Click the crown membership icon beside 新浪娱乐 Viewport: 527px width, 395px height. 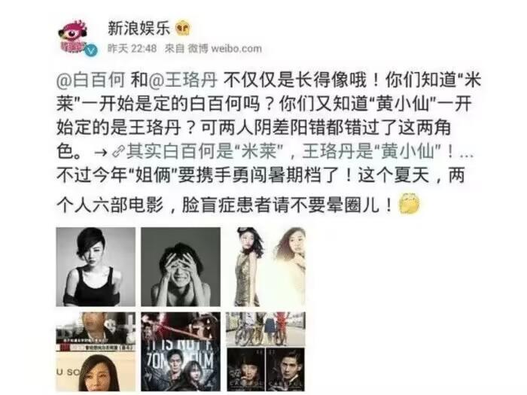(183, 29)
